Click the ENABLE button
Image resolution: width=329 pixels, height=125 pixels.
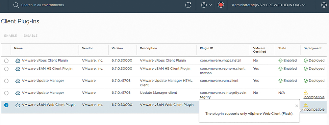tap(11, 36)
